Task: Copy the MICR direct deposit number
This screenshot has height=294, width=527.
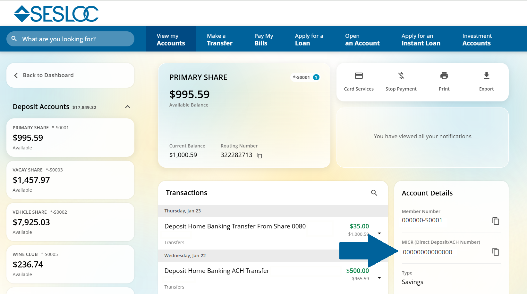Action: 496,252
